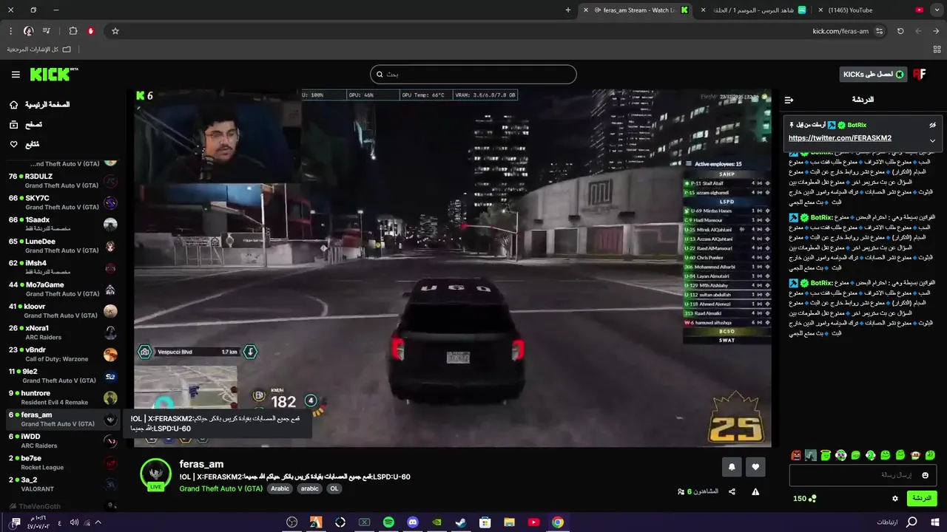The height and width of the screenshot is (532, 947).
Task: Open Spotify from the taskbar
Action: (x=388, y=522)
